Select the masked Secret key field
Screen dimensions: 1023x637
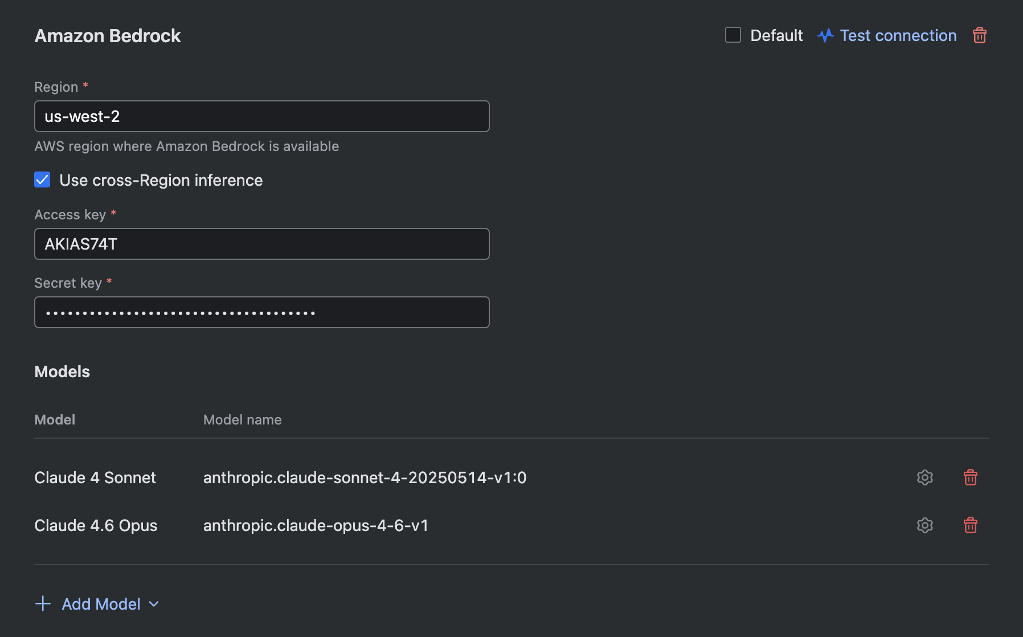point(262,312)
